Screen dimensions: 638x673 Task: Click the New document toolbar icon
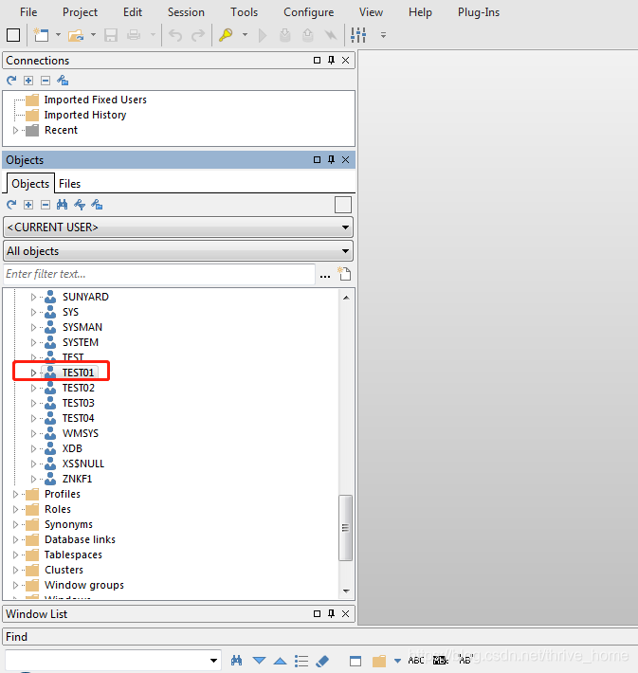(x=41, y=35)
